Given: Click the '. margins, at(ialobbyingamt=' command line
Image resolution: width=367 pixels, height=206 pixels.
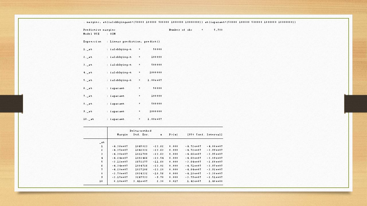Looking at the screenshot, I should 190,22.
